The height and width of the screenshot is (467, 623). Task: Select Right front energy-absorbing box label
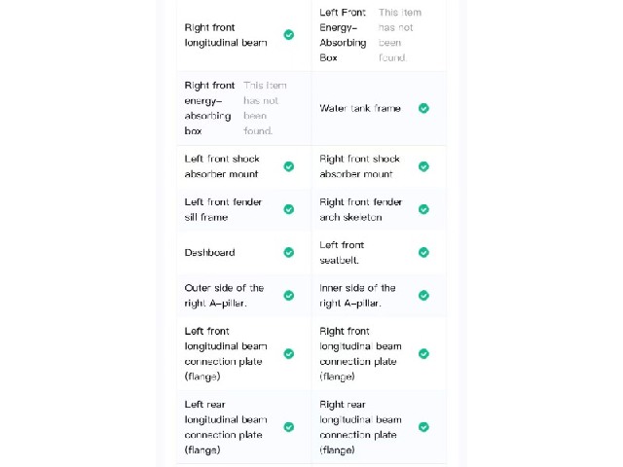[209, 108]
